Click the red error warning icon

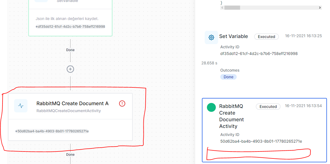[122, 104]
